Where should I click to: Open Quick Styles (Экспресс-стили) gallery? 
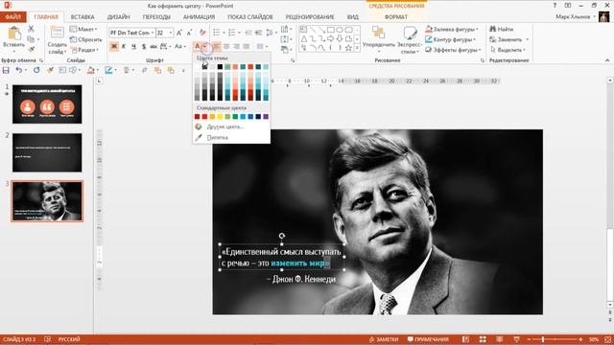pos(410,39)
